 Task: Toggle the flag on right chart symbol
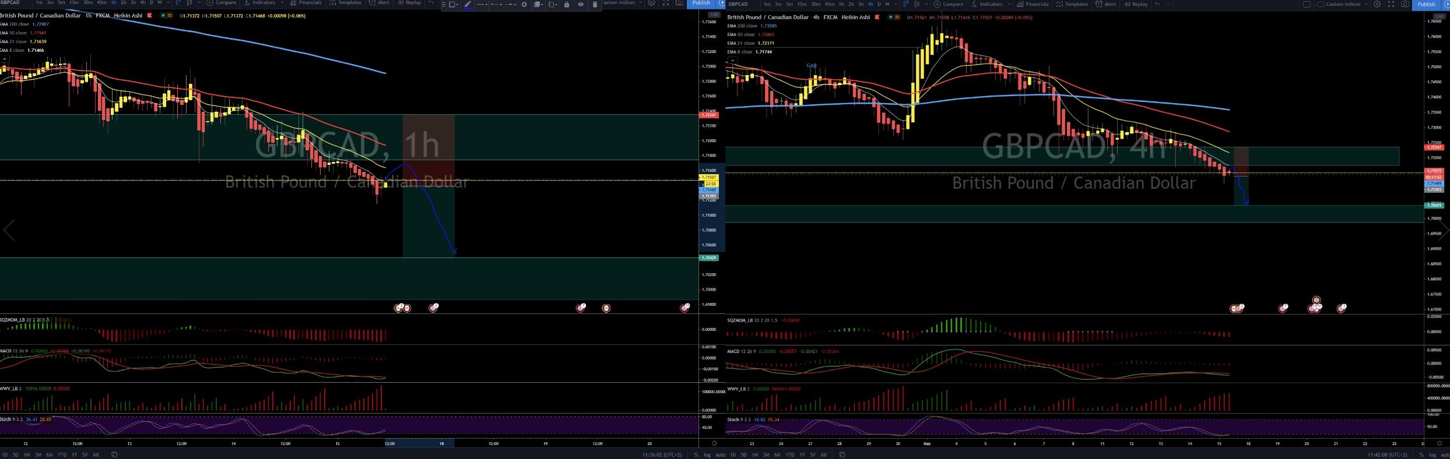point(877,17)
